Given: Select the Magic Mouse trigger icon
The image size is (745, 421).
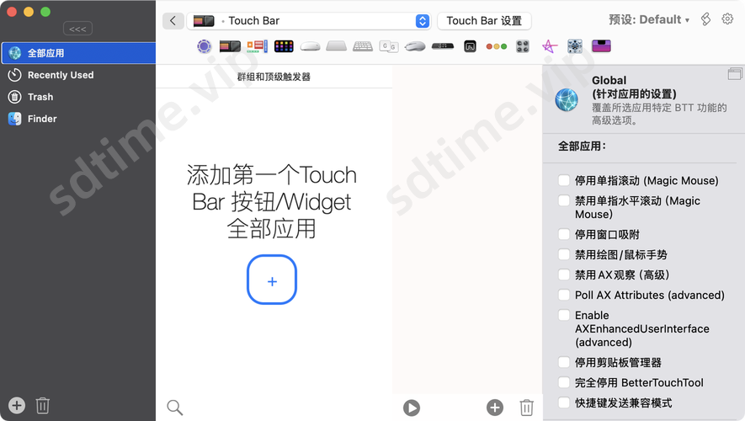Looking at the screenshot, I should coord(310,45).
